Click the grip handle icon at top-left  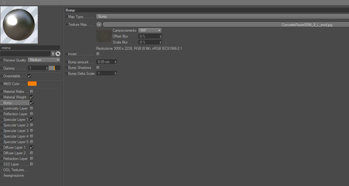[3, 2]
